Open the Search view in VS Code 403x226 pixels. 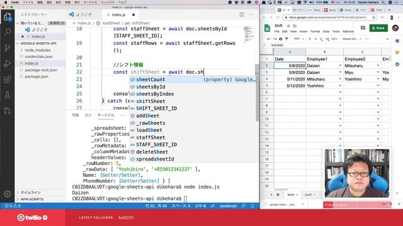(x=8, y=32)
